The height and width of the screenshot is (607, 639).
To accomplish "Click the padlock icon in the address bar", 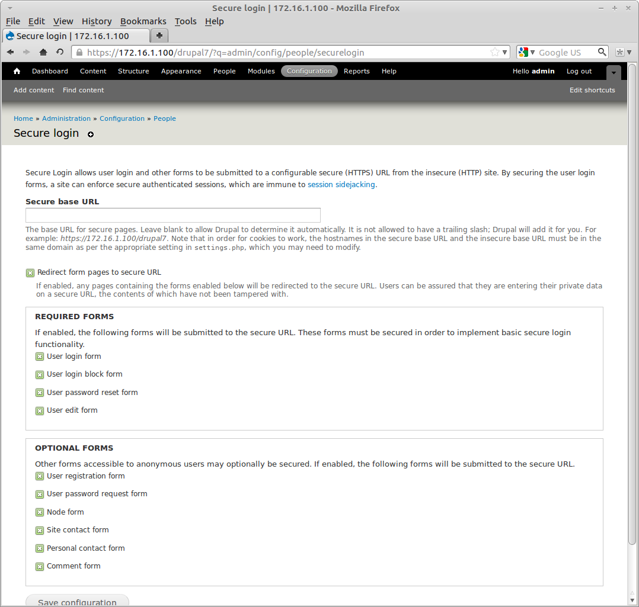I will click(79, 52).
